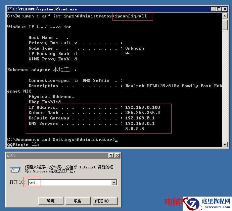Click the Default Gateway value 192.168.0.1
The image size is (232, 211).
pyautogui.click(x=140, y=118)
